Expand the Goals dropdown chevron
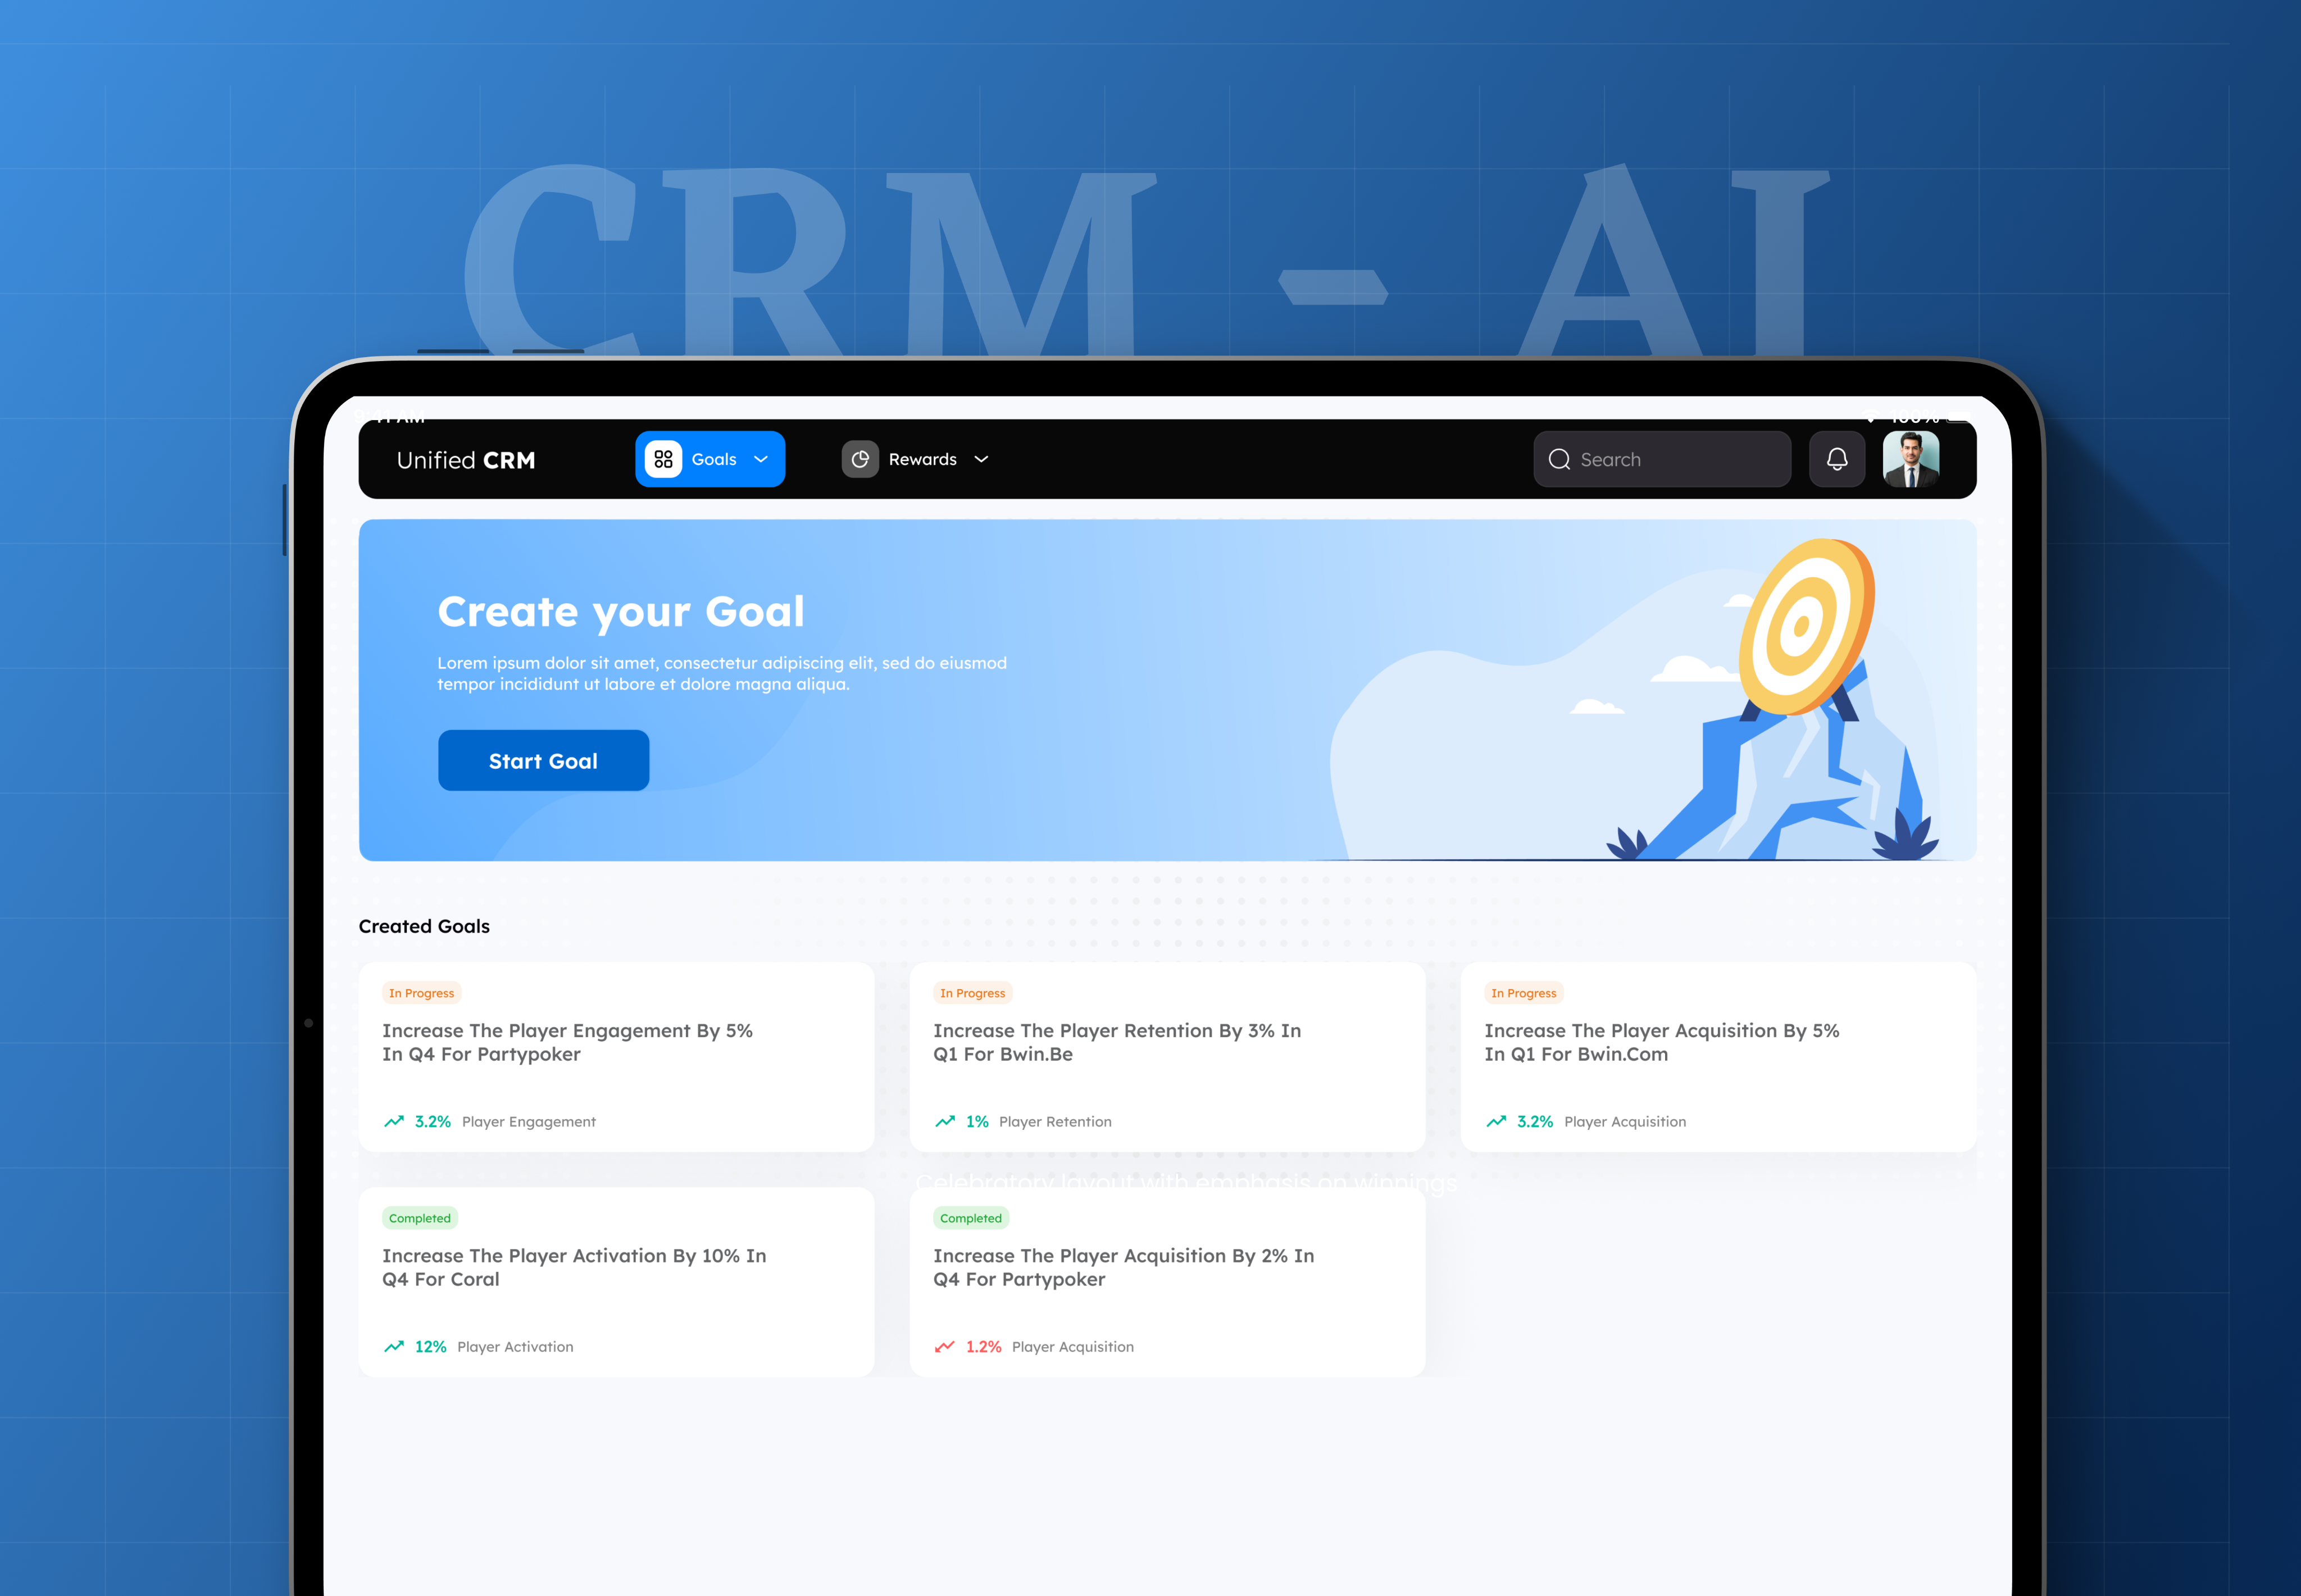 click(761, 459)
